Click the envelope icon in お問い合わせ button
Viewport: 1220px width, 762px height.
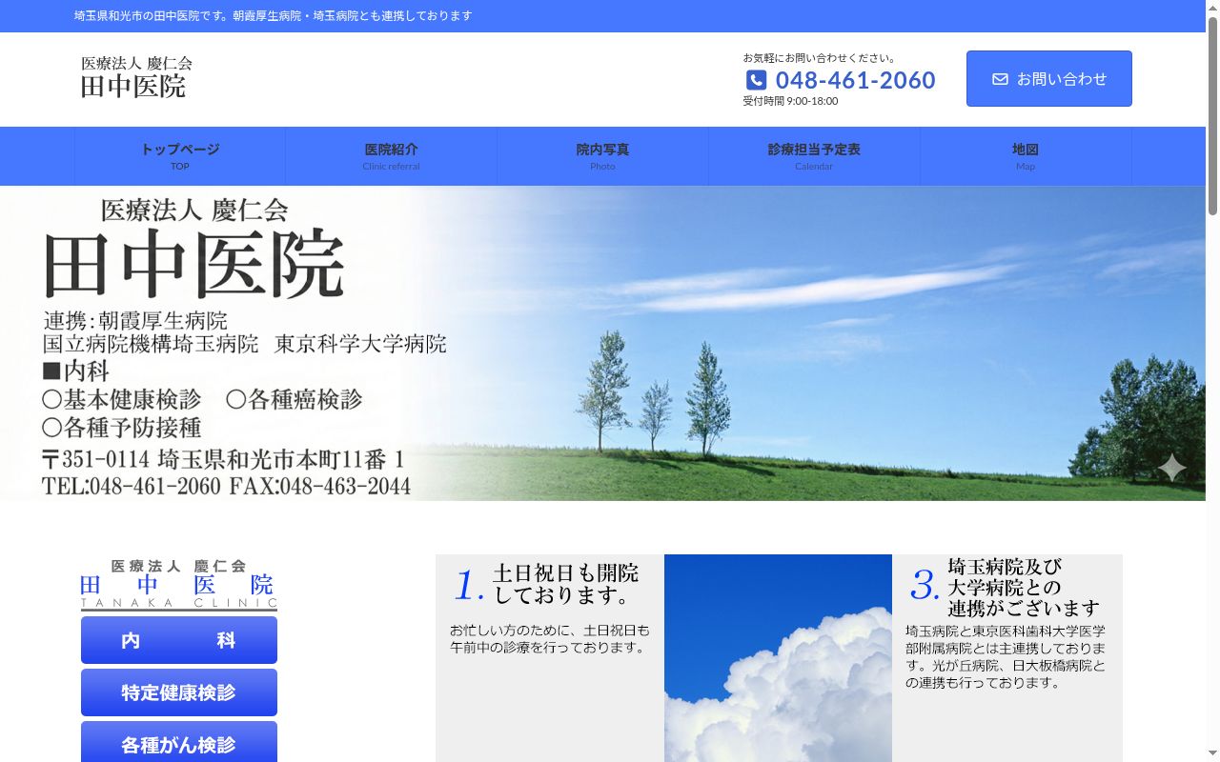1000,79
